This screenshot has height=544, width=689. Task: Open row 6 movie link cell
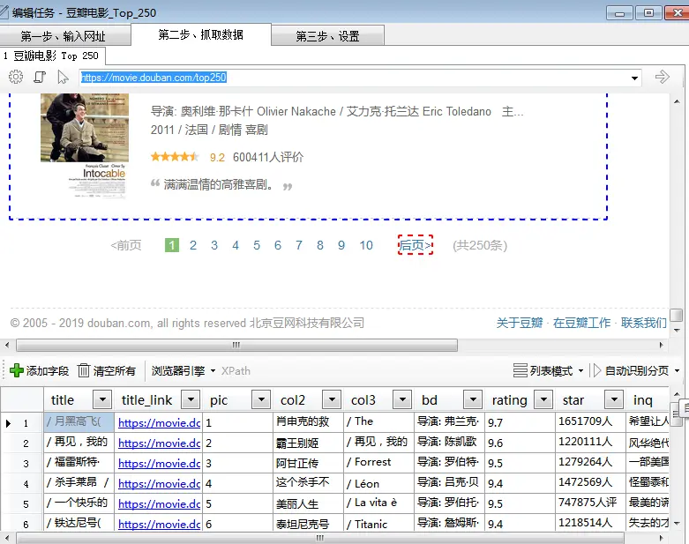coord(159,524)
